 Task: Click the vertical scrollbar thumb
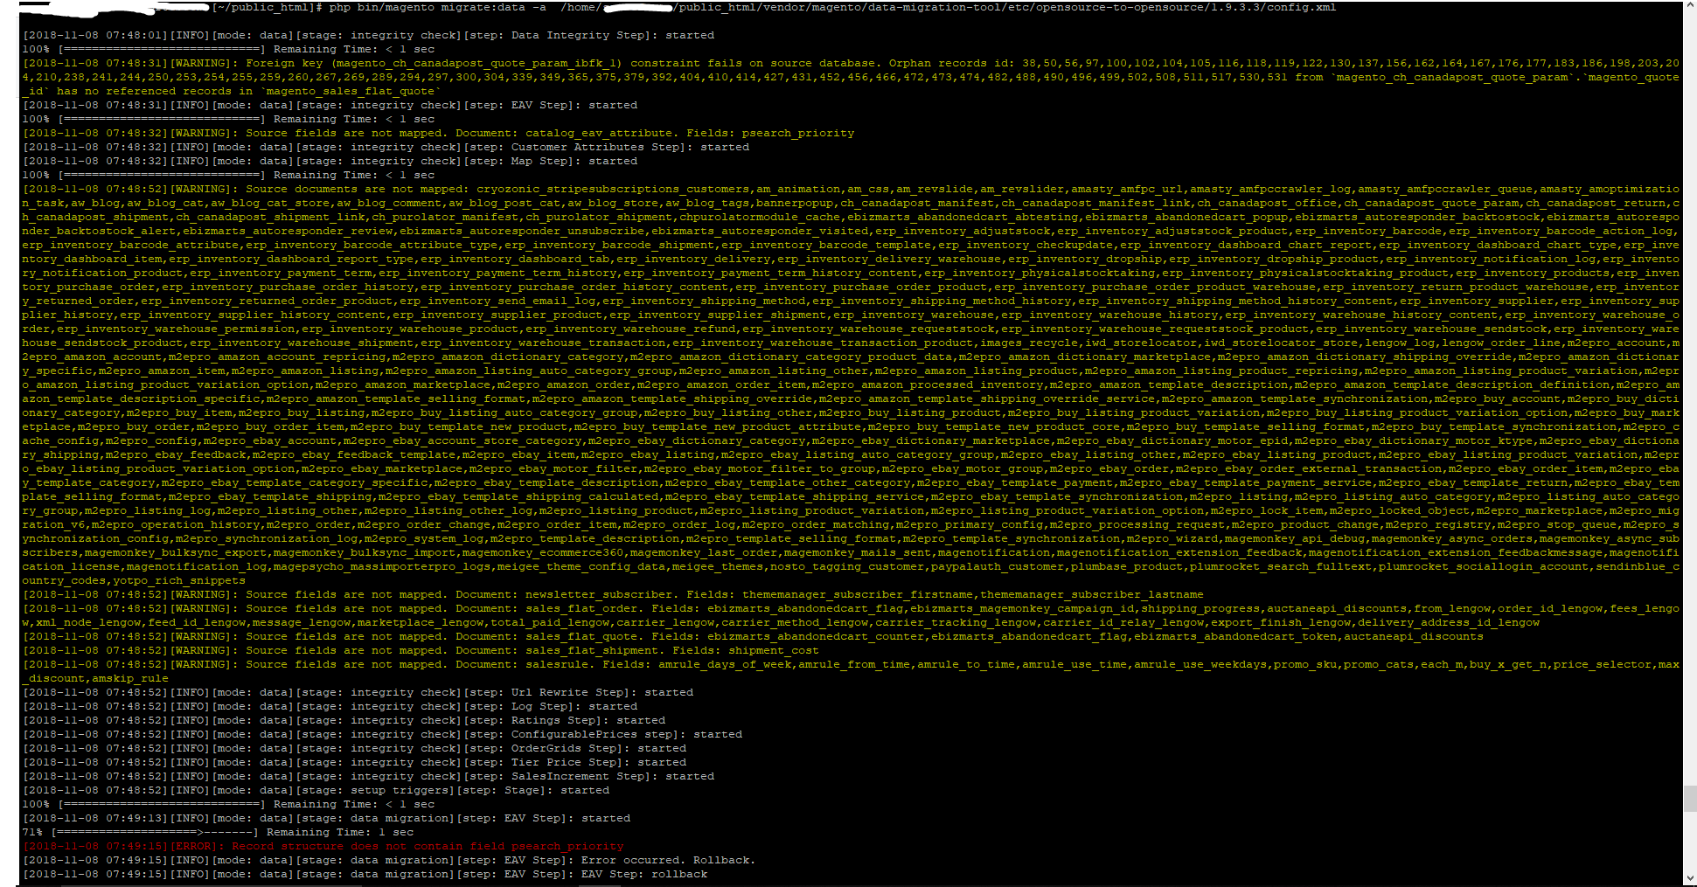(x=1689, y=799)
